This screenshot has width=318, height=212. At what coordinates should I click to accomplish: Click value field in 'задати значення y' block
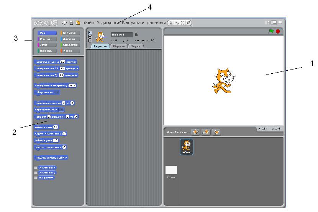(x=64, y=147)
